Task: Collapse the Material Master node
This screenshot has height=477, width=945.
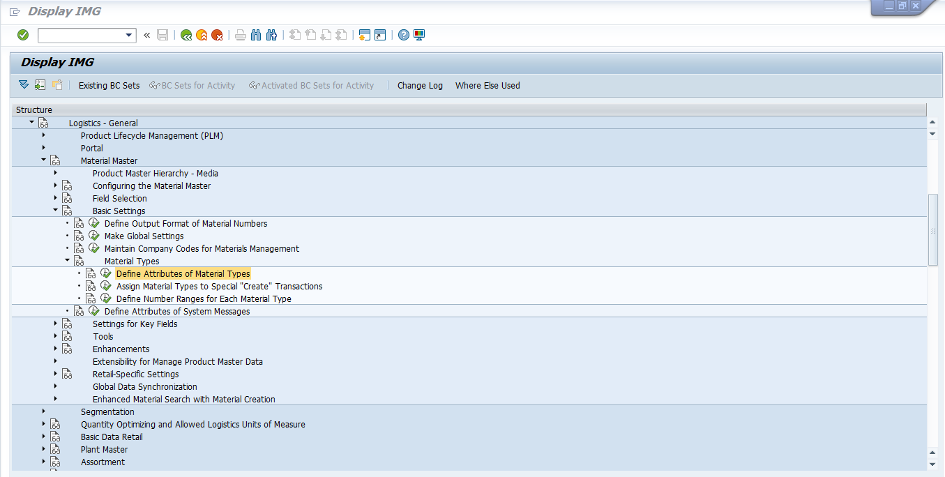Action: tap(43, 160)
